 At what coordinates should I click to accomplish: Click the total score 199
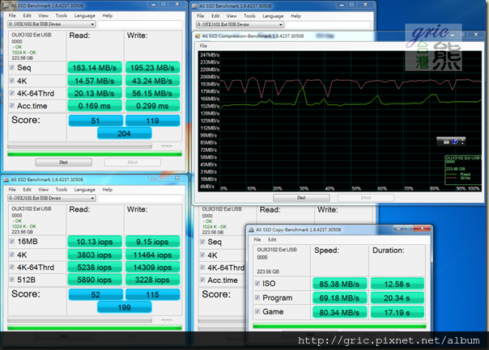[x=124, y=308]
